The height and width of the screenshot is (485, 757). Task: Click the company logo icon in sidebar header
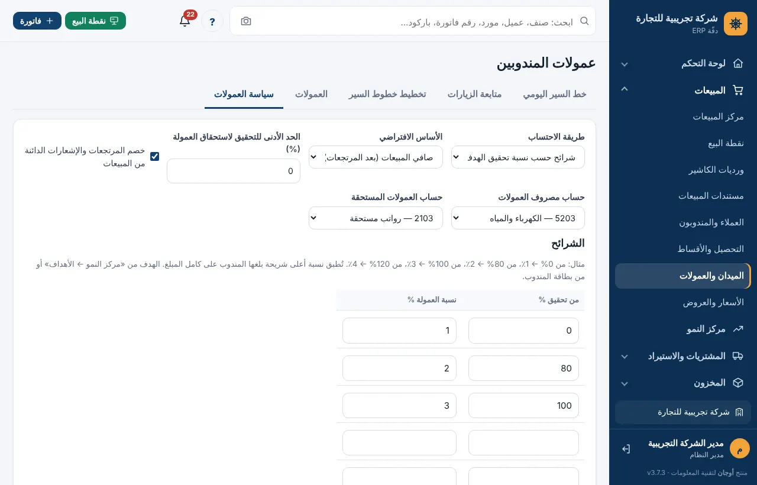pyautogui.click(x=736, y=24)
